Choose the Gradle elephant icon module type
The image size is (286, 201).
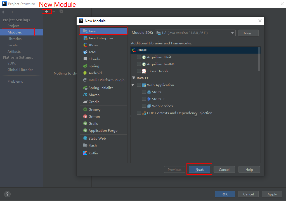coord(85,102)
